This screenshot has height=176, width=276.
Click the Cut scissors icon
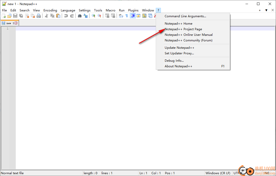47,16
